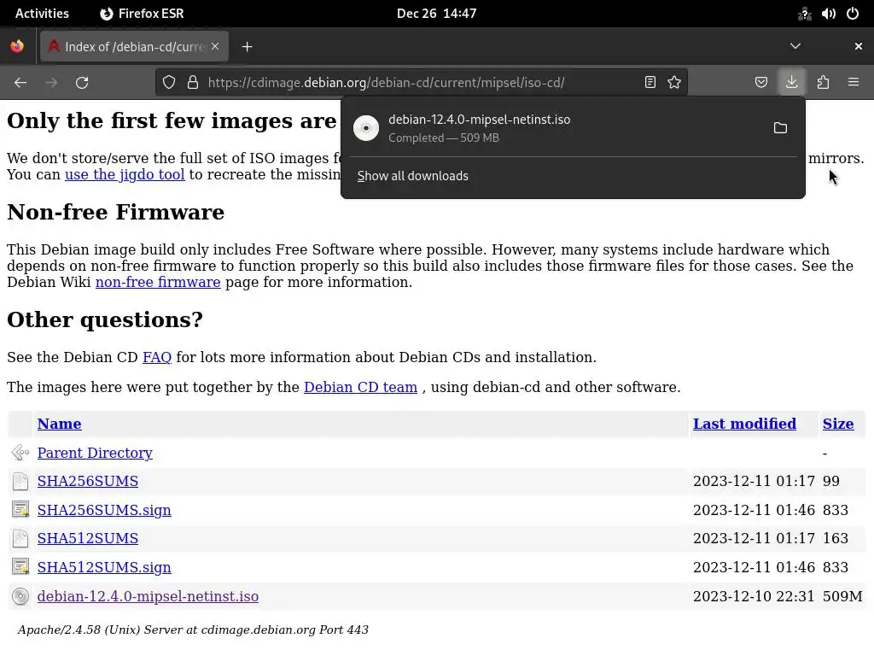The height and width of the screenshot is (656, 874).
Task: Open the SHA256SUMS file link
Action: (88, 481)
